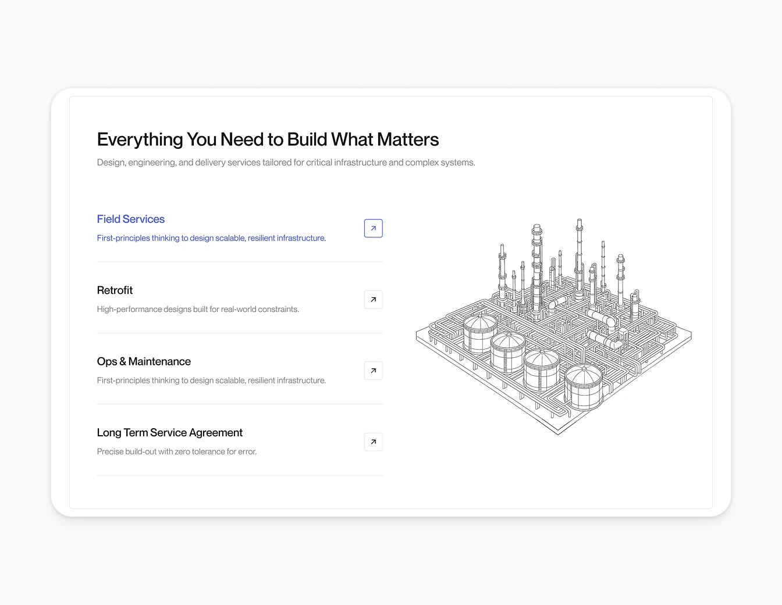The height and width of the screenshot is (605, 782).
Task: Launch Ops & Maintenance via its arrow button
Action: click(373, 370)
